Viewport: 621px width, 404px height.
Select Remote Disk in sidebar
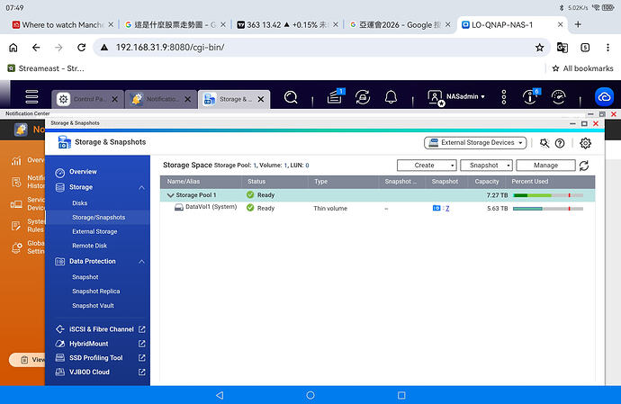click(89, 246)
